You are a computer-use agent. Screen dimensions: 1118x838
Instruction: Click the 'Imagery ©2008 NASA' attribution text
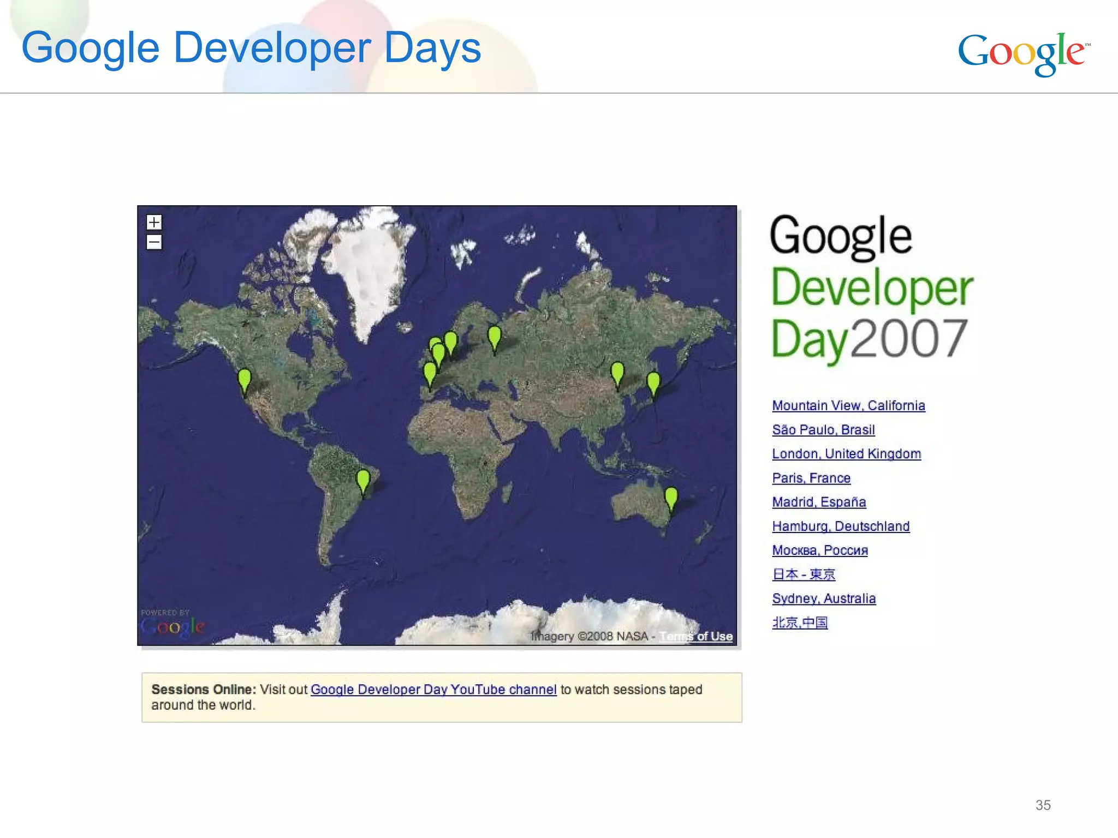pyautogui.click(x=589, y=636)
